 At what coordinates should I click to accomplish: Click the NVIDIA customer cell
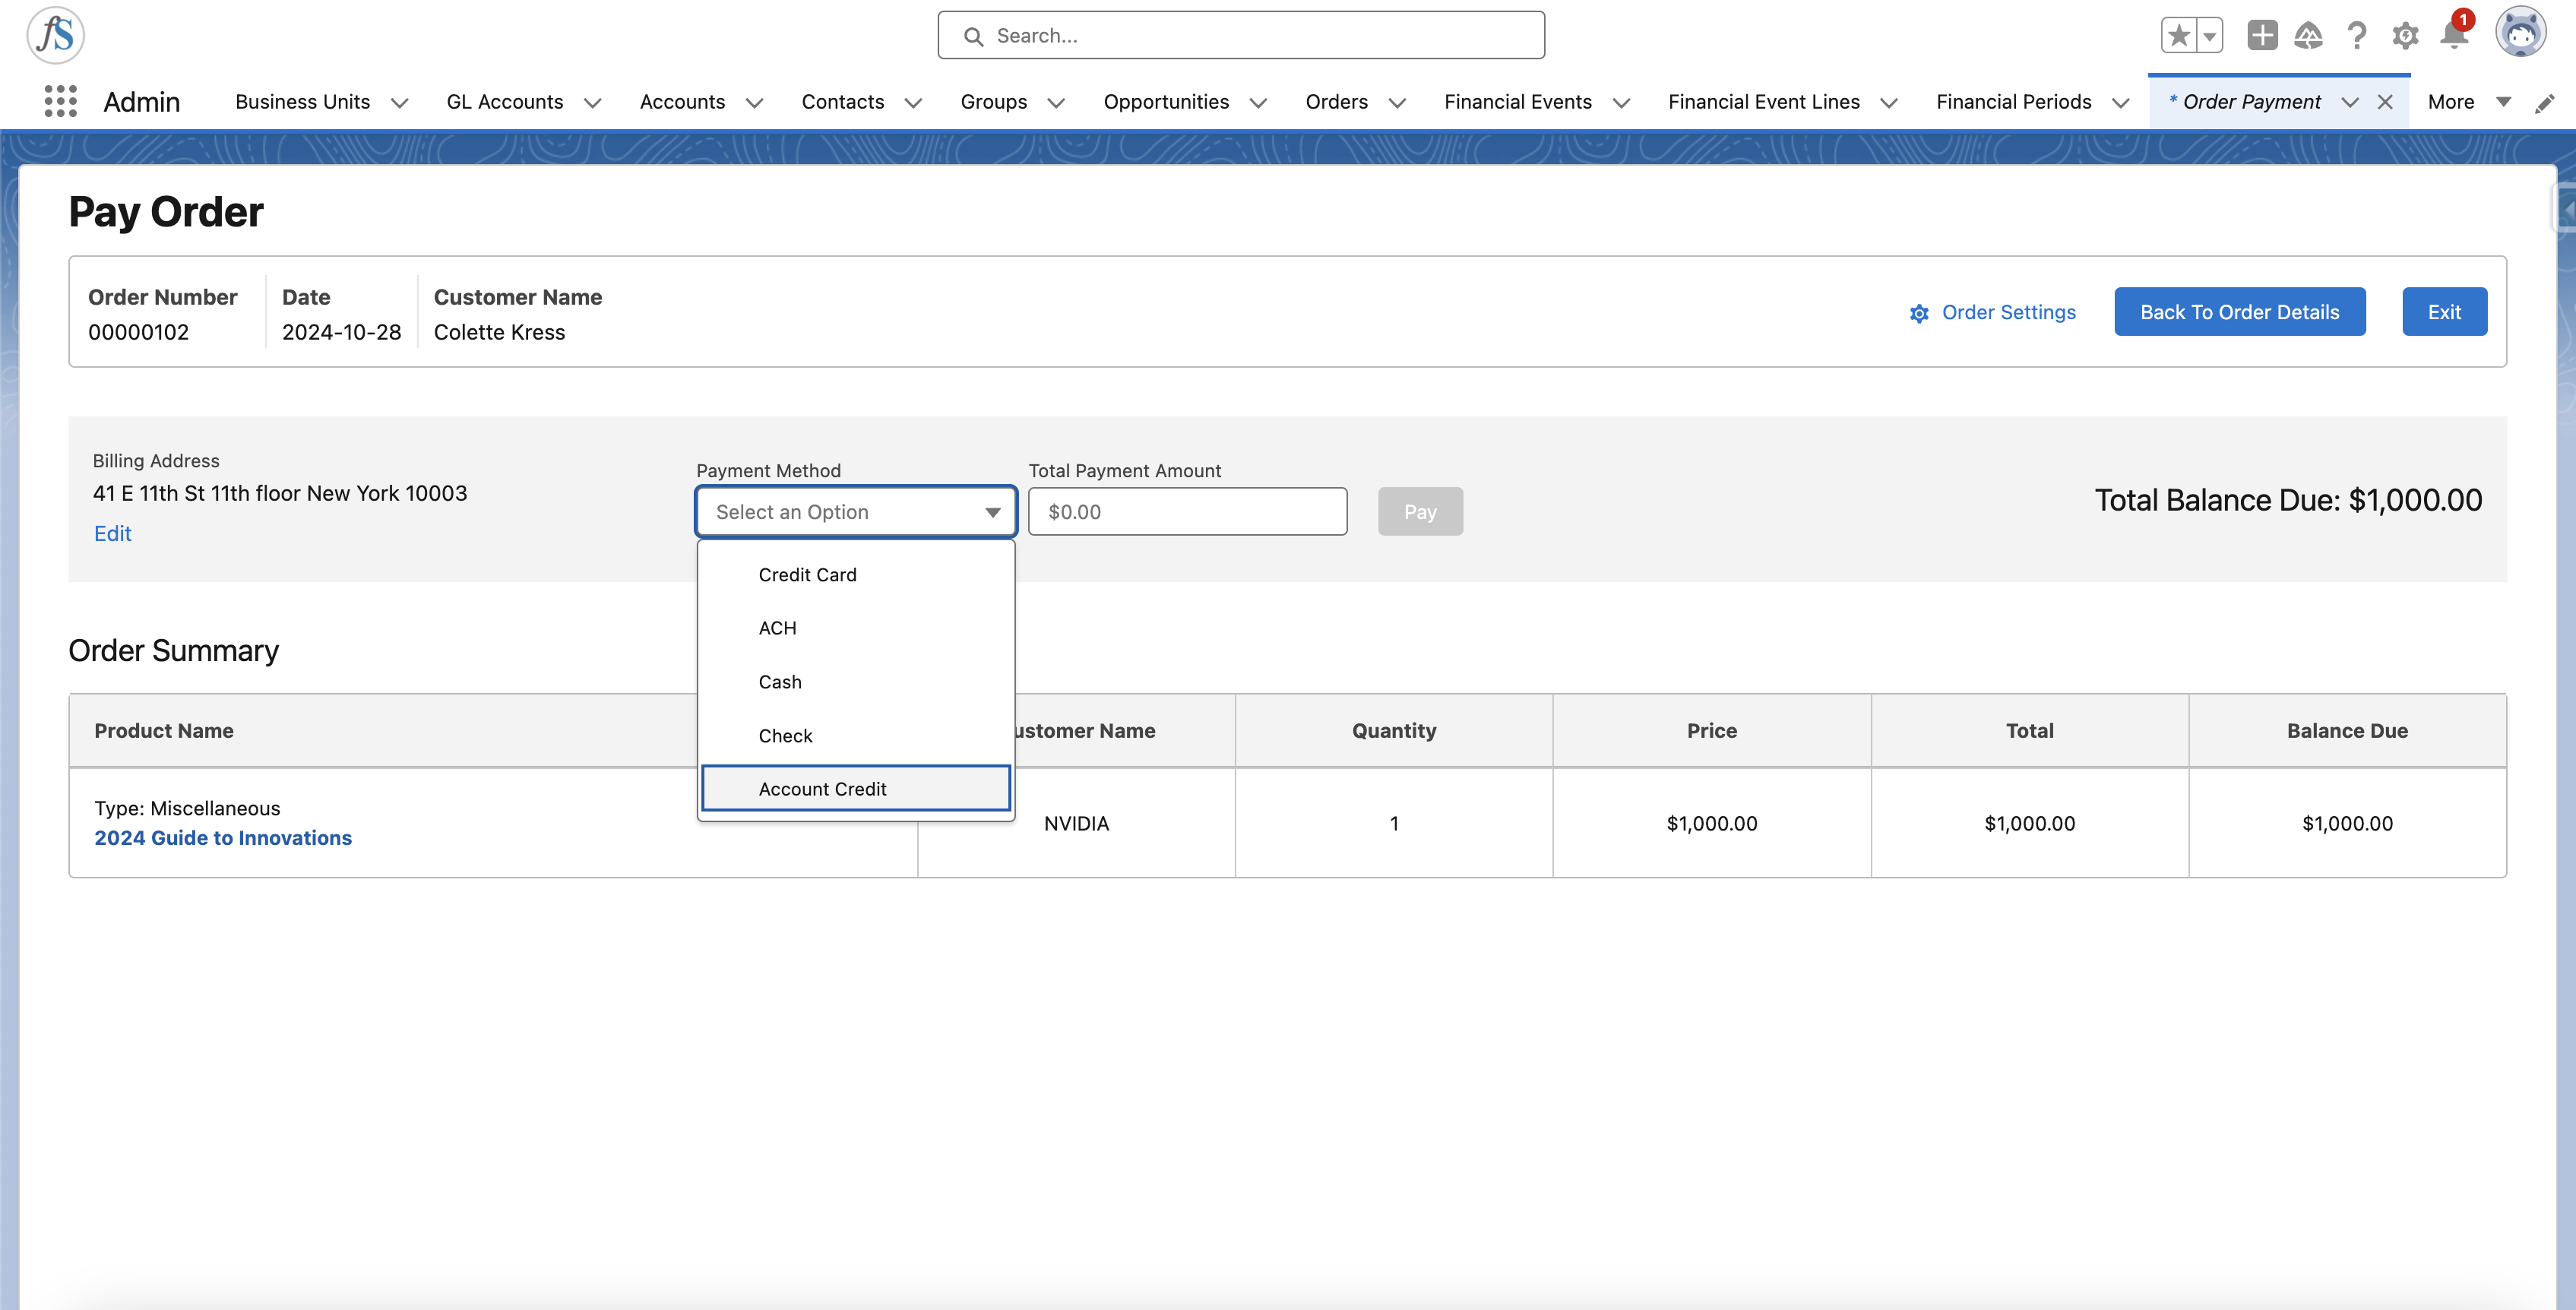pyautogui.click(x=1076, y=824)
